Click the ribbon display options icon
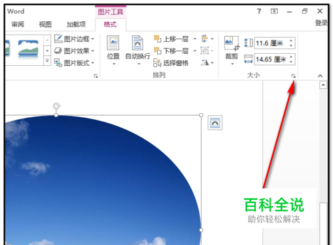This screenshot has height=245, width=333. 274,11
